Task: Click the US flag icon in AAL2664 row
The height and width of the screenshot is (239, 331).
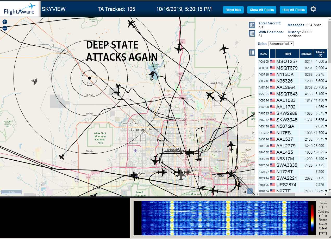Action: 273,87
